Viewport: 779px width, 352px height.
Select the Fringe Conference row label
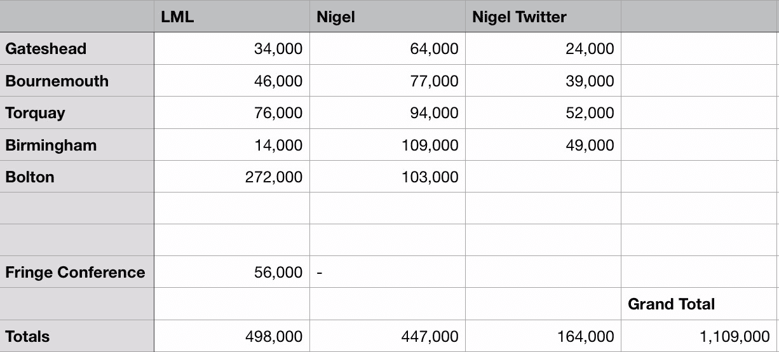[77, 272]
